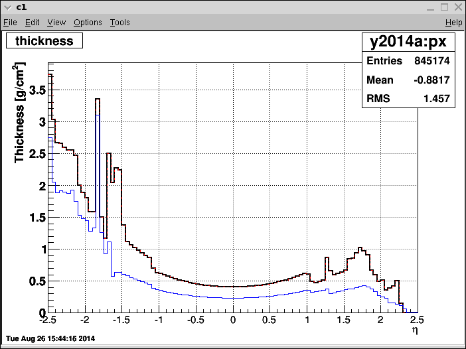Click the Thickness [g/cm2] y-axis title
This screenshot has width=466, height=349.
[x=19, y=112]
